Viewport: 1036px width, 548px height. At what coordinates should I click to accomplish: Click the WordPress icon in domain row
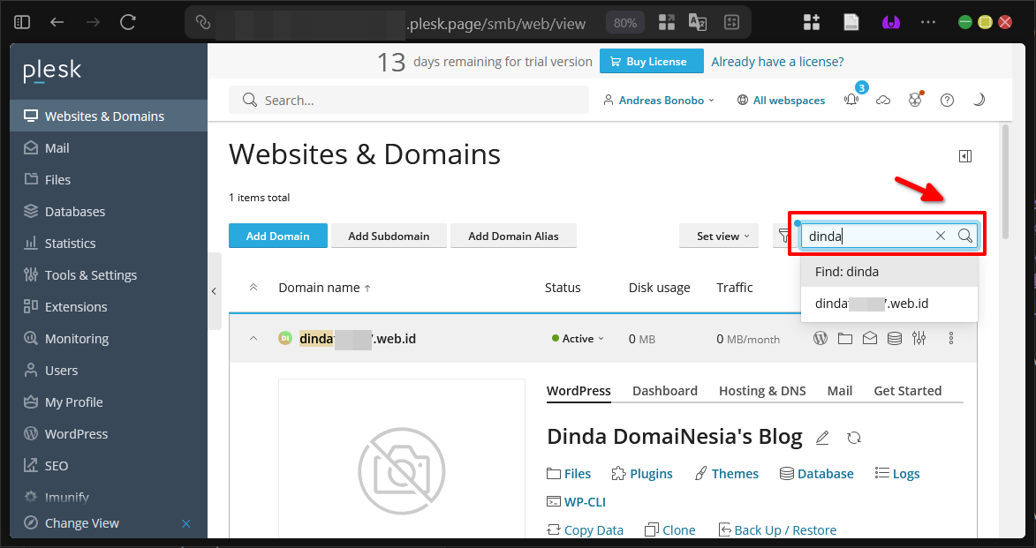tap(820, 338)
